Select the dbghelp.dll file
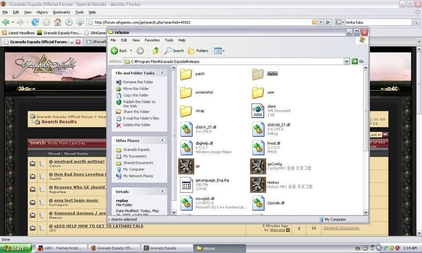This screenshot has width=422, height=253. (x=206, y=148)
